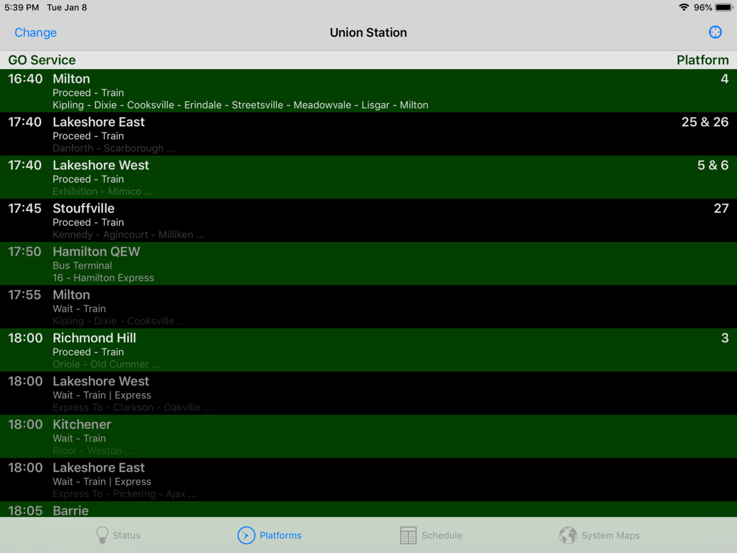737x553 pixels.
Task: Open the 18:00 Richmond Hill train row
Action: tap(368, 350)
